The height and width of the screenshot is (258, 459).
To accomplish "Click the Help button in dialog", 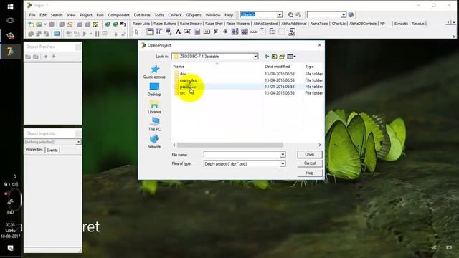I will (309, 173).
